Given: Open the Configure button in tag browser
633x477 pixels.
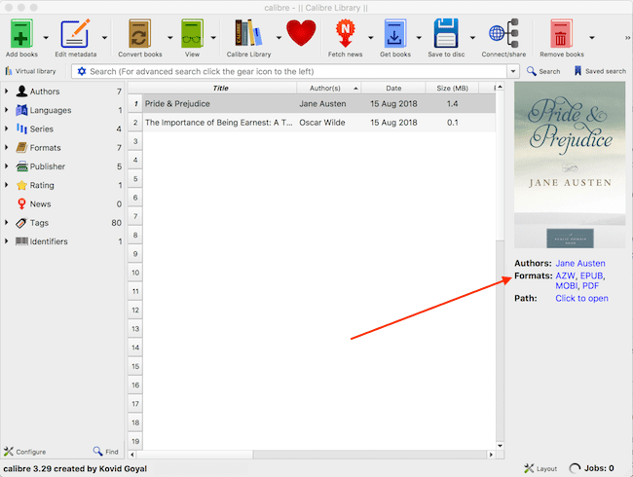Looking at the screenshot, I should tap(24, 452).
